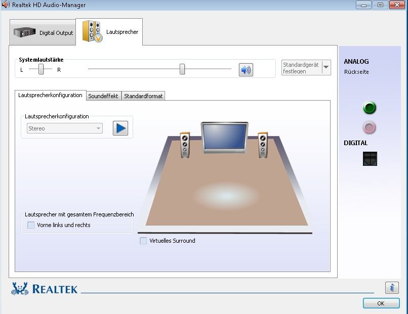The width and height of the screenshot is (408, 314).
Task: Click the Rückseite label
Action: [x=356, y=72]
